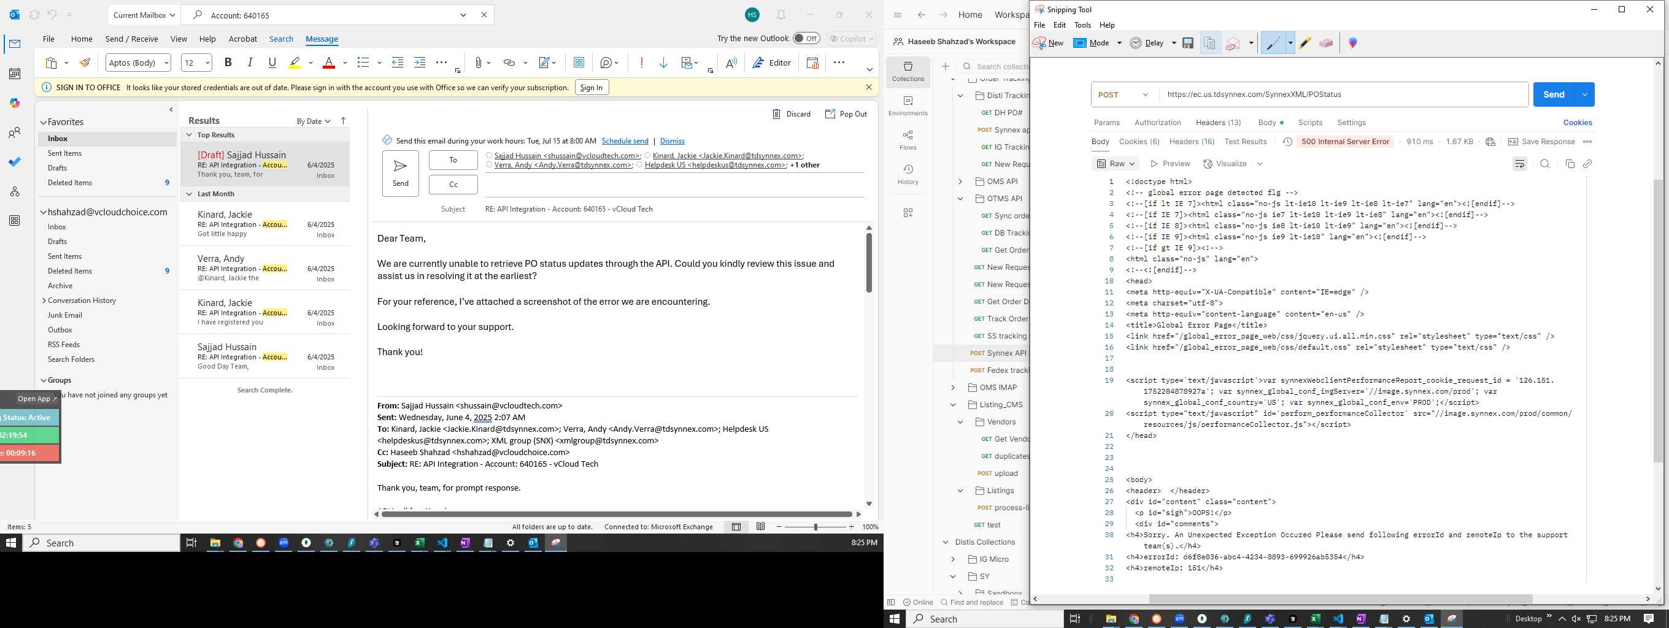Open the To Do checkmark app in Outlook
This screenshot has height=628, width=1669.
coord(14,162)
